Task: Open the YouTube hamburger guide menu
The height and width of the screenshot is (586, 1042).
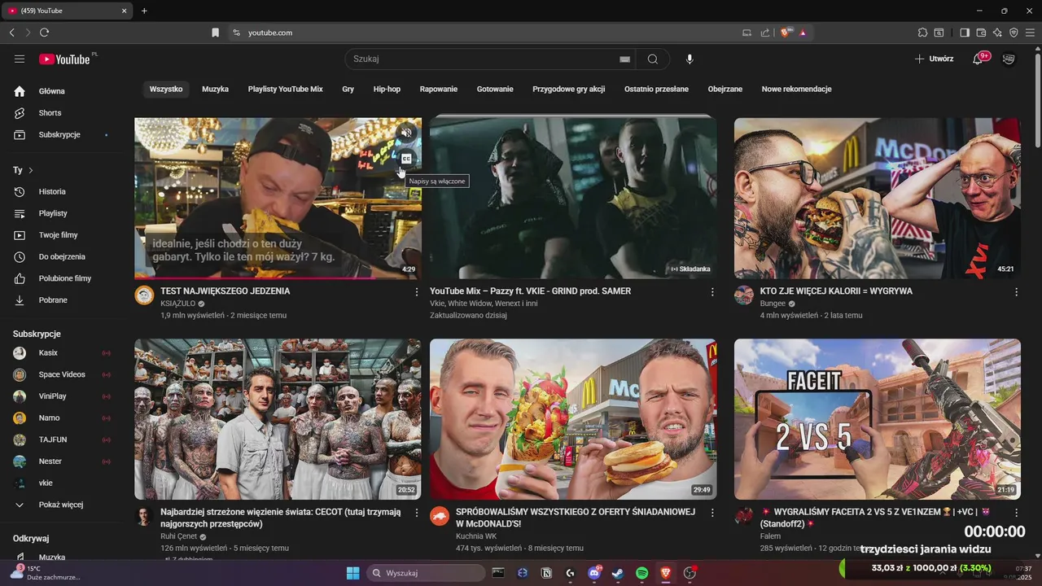Action: tap(20, 59)
